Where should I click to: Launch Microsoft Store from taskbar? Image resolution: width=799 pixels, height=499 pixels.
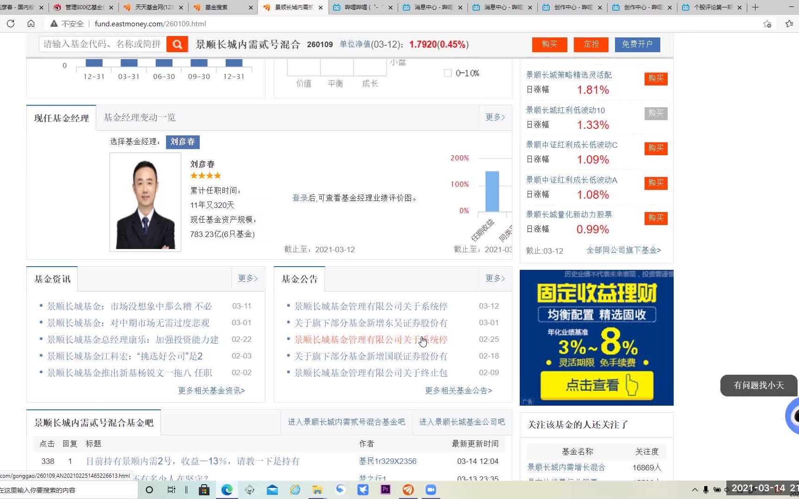click(204, 490)
